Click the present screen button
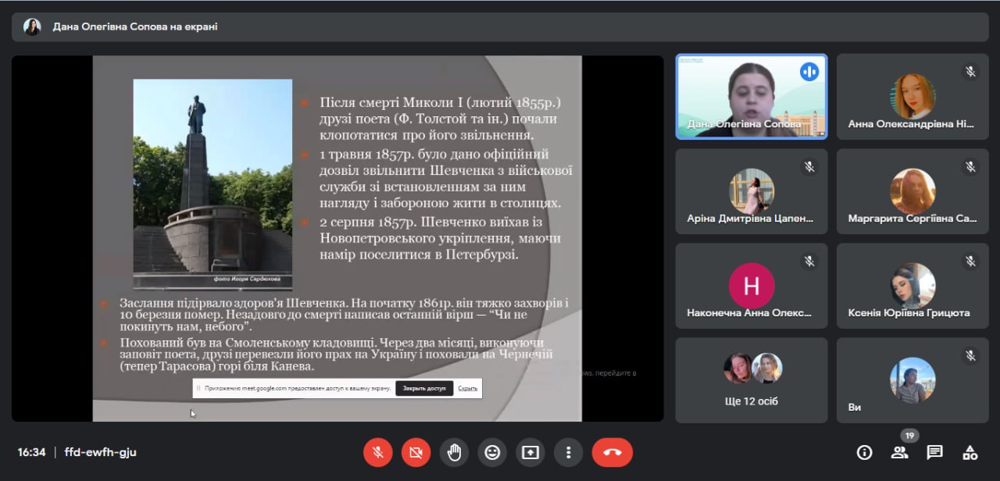This screenshot has height=481, width=1000. tap(530, 452)
